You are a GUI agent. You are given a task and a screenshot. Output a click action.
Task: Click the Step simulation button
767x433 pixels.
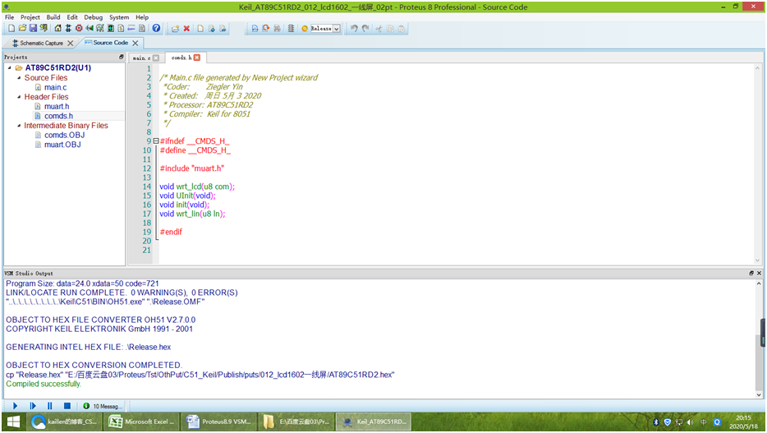[x=33, y=406]
